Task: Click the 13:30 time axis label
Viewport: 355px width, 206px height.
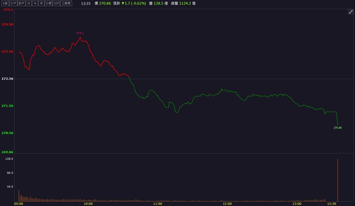Action: [x=332, y=204]
